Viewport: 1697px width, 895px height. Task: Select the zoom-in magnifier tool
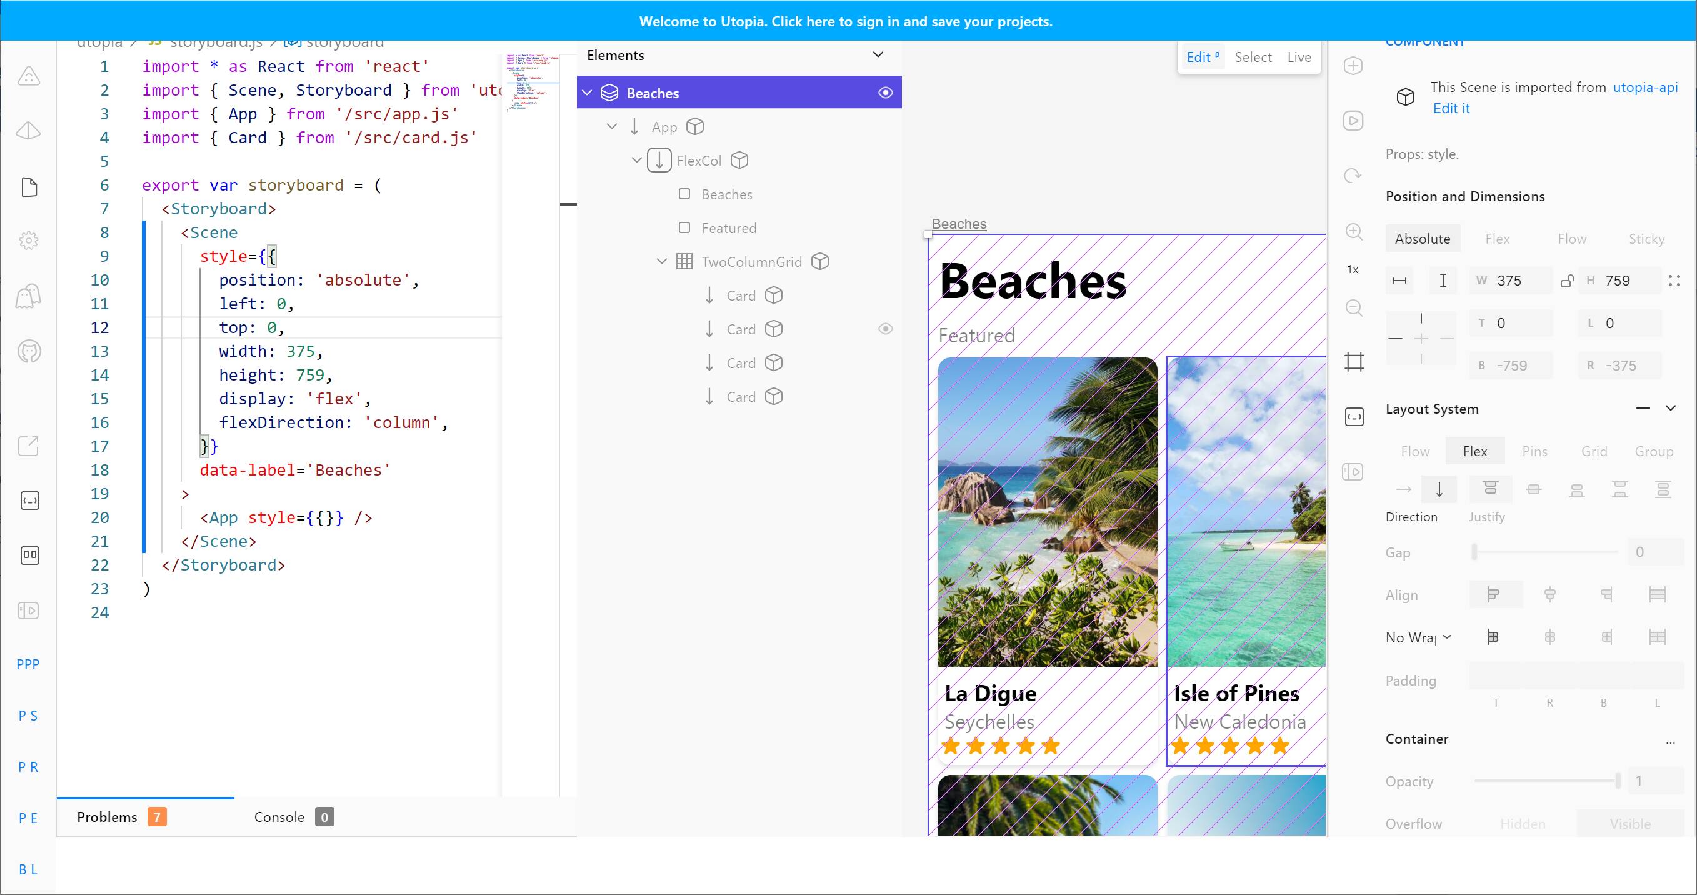click(1354, 232)
